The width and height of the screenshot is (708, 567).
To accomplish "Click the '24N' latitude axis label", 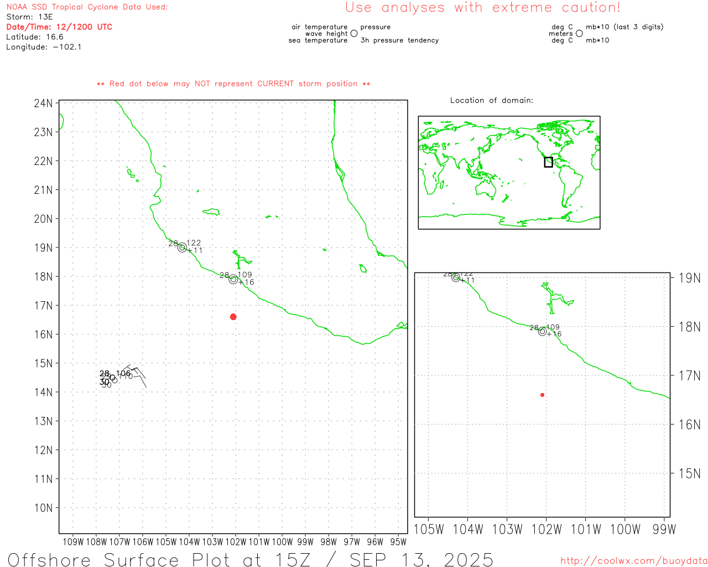I will pos(43,104).
